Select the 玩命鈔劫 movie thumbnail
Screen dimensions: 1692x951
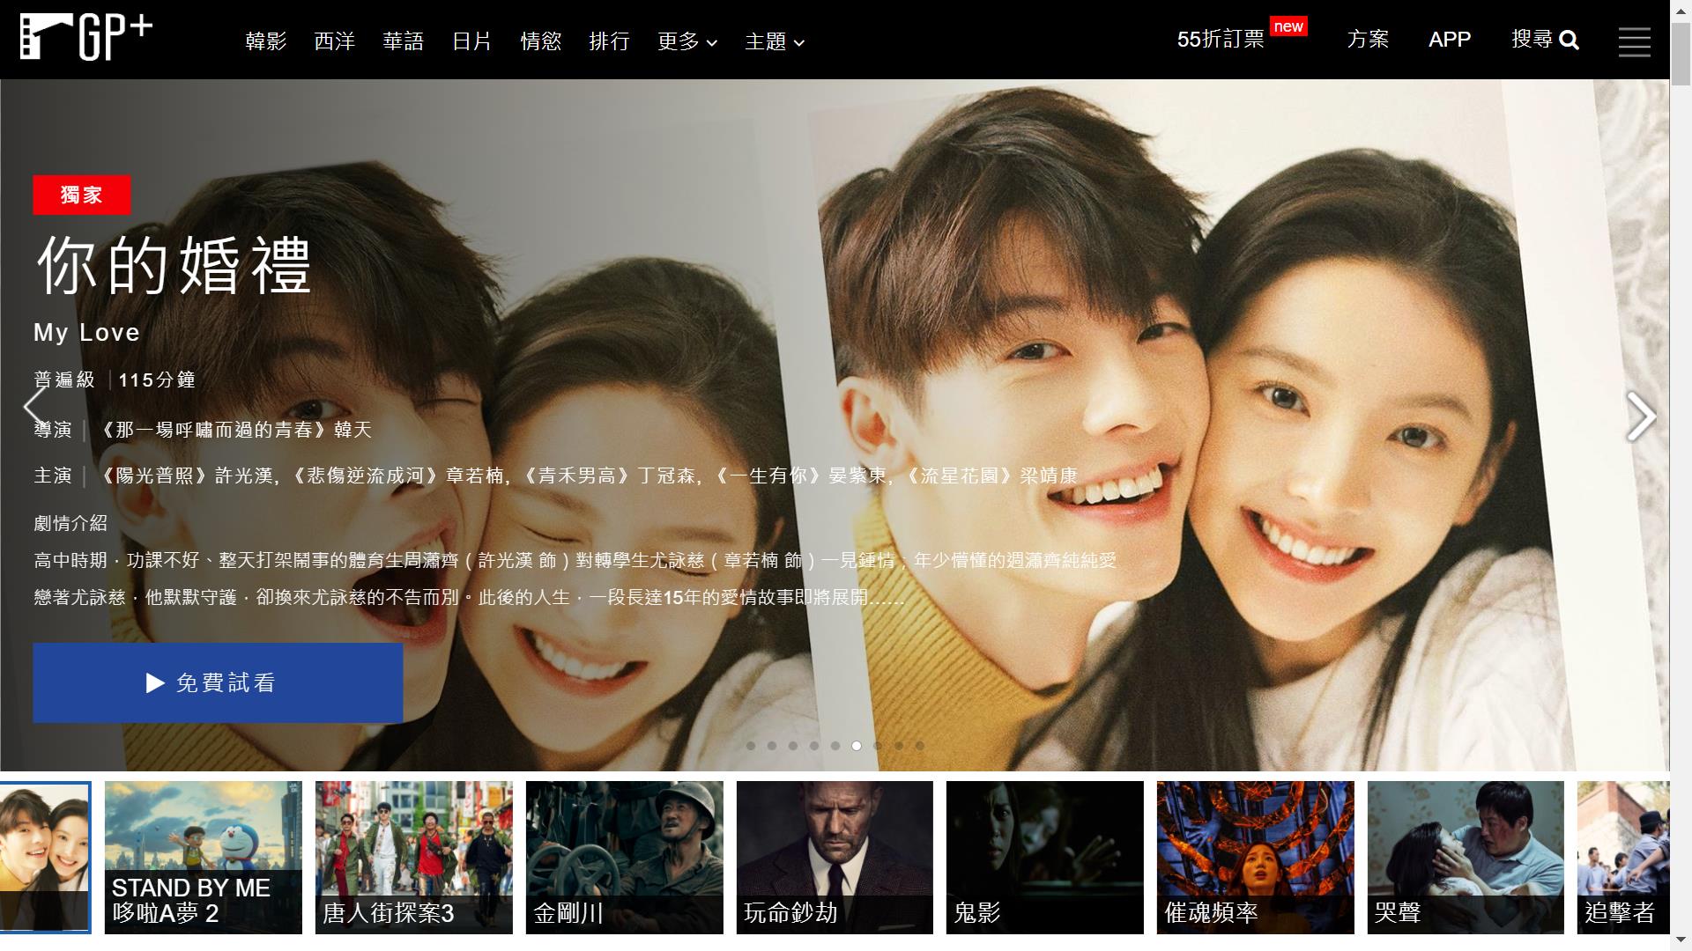pos(834,857)
